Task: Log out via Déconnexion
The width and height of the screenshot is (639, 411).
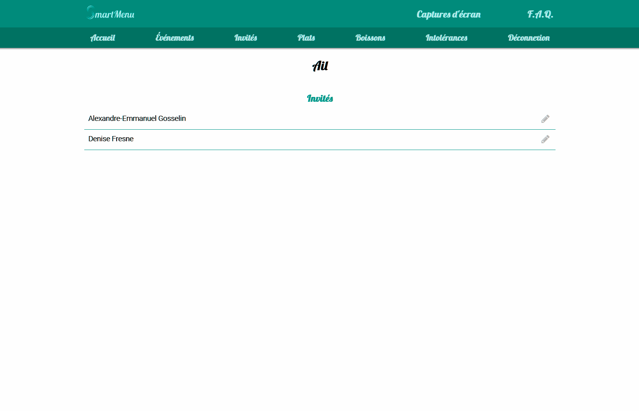Action: point(529,38)
